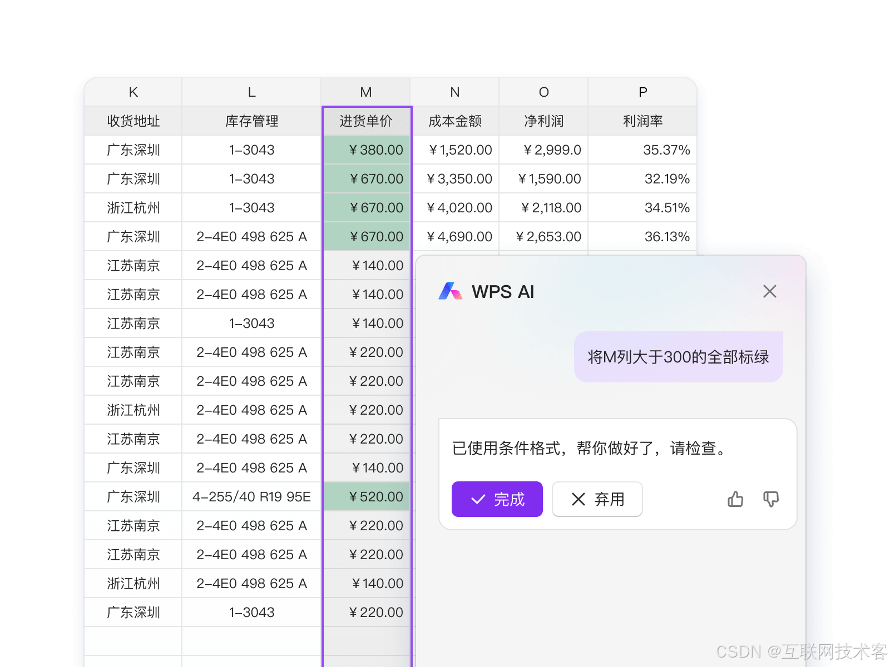Select net profit cell ¥1,590.00
This screenshot has height=667, width=890.
pos(544,179)
